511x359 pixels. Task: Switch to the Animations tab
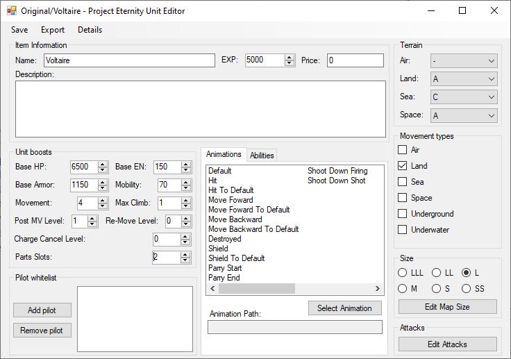tap(224, 154)
